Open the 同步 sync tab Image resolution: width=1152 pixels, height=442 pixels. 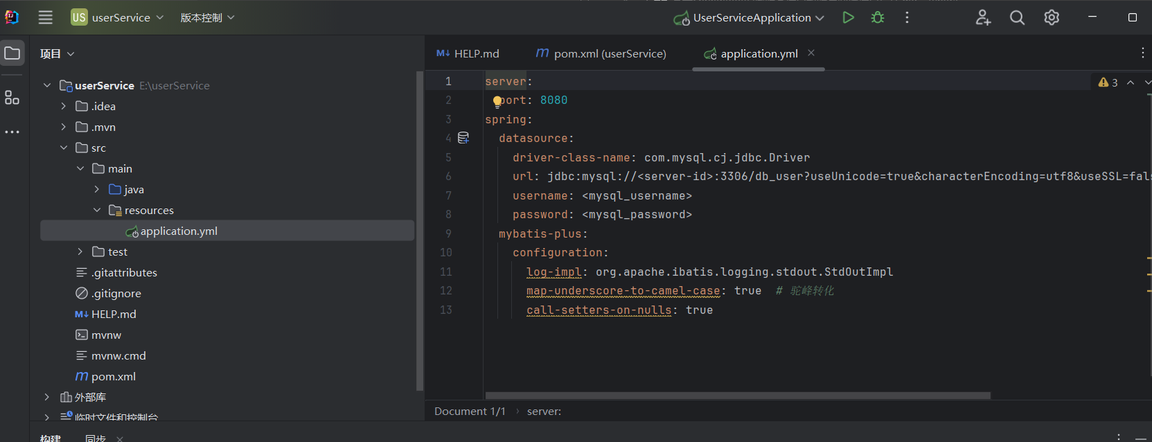[x=96, y=439]
